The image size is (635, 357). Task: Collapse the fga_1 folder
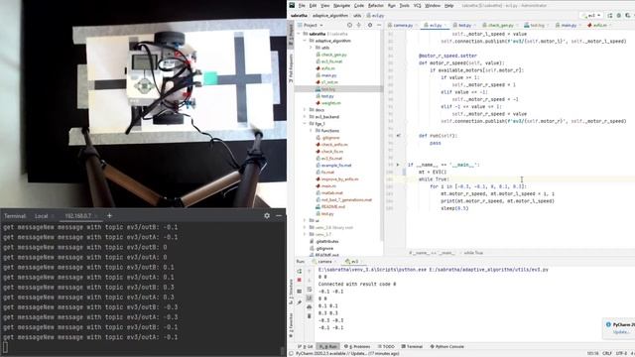[305, 123]
